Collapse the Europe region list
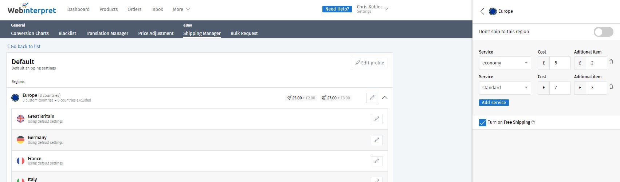The height and width of the screenshot is (182, 620). point(385,98)
